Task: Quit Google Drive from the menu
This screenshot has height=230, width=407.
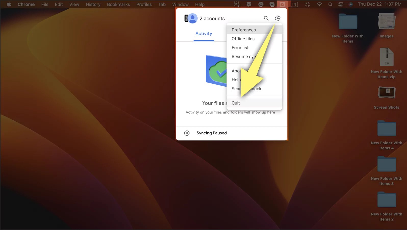Action: (254, 103)
